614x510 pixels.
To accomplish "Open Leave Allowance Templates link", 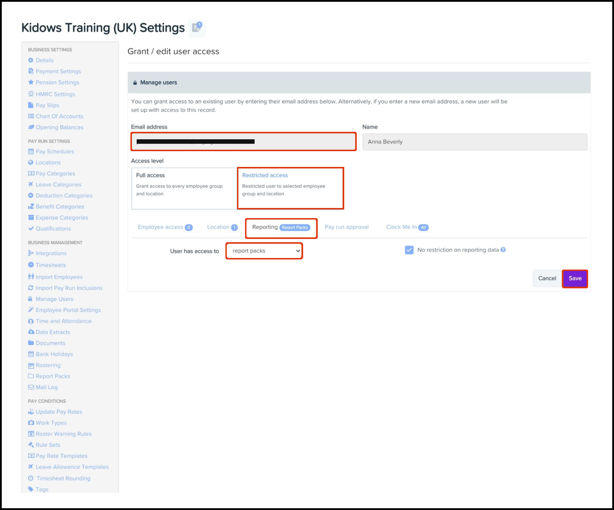I will (x=72, y=467).
